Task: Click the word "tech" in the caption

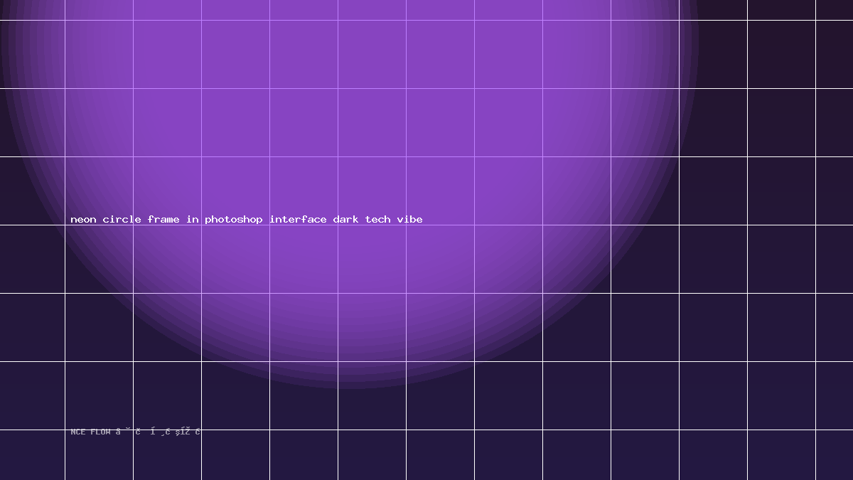Action: [x=378, y=220]
